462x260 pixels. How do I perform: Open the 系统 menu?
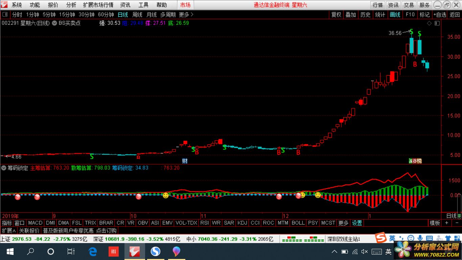[x=17, y=5]
